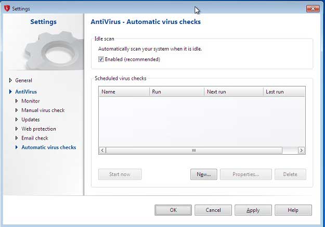Viewport: 325px width, 227px height.
Task: Click the left scroll arrow in checks list
Action: click(102, 150)
